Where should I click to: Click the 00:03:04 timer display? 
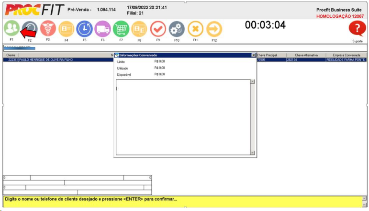pos(265,25)
